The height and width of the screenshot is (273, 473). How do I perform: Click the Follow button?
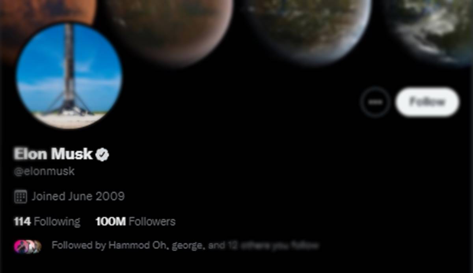point(427,102)
